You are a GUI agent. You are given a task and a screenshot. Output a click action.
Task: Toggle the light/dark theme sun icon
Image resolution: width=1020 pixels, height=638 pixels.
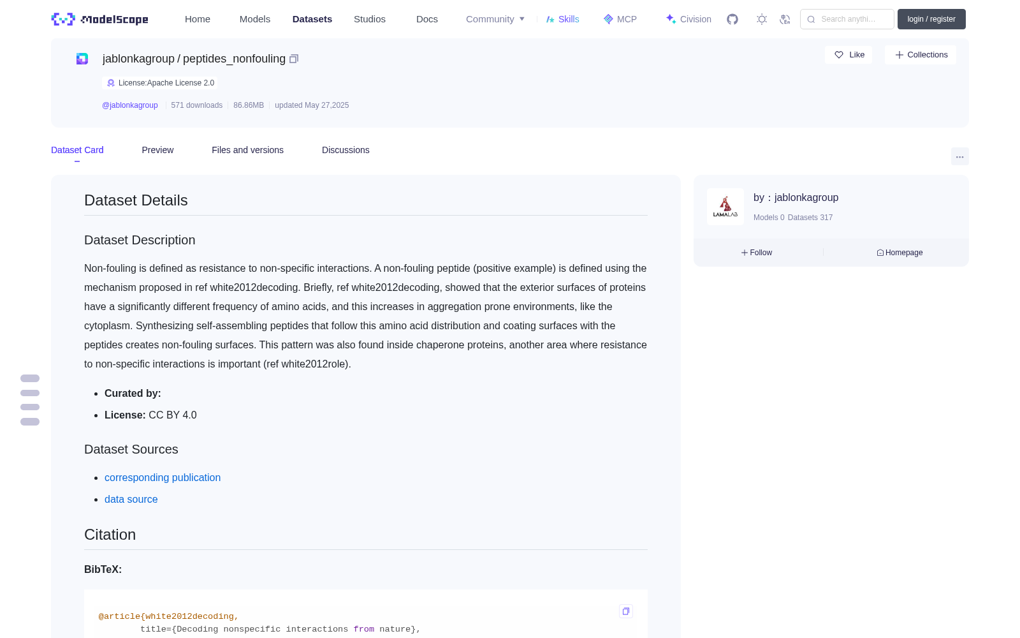pos(762,19)
